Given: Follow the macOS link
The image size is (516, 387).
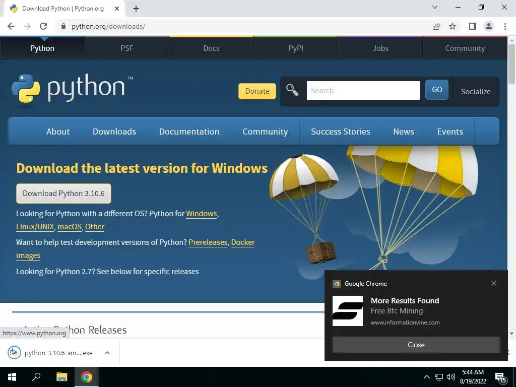Looking at the screenshot, I should tap(70, 227).
